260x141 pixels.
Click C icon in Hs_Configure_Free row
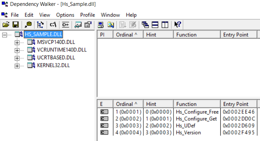pyautogui.click(x=104, y=112)
